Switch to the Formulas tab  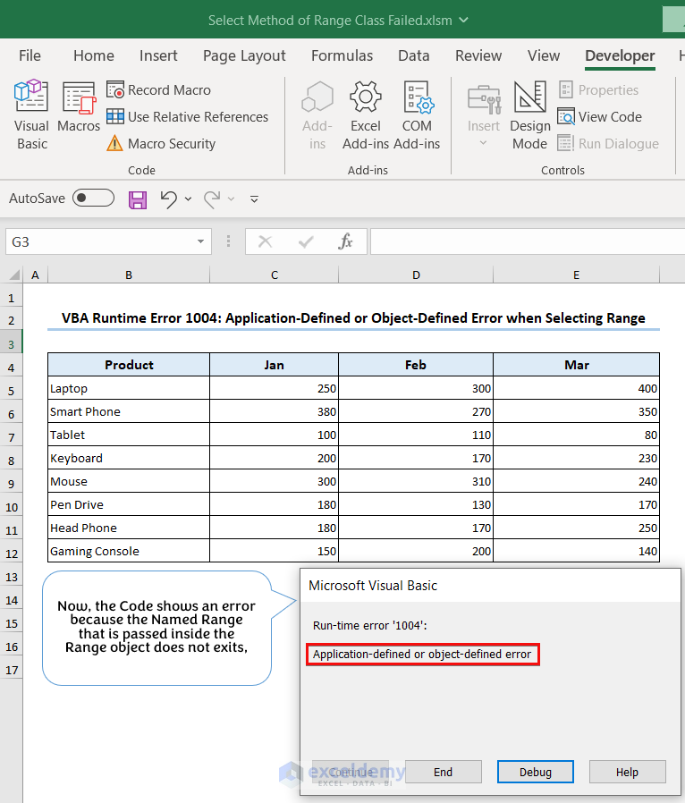coord(342,55)
